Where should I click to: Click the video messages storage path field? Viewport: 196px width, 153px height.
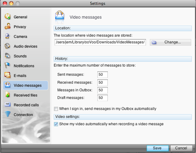click(100, 42)
